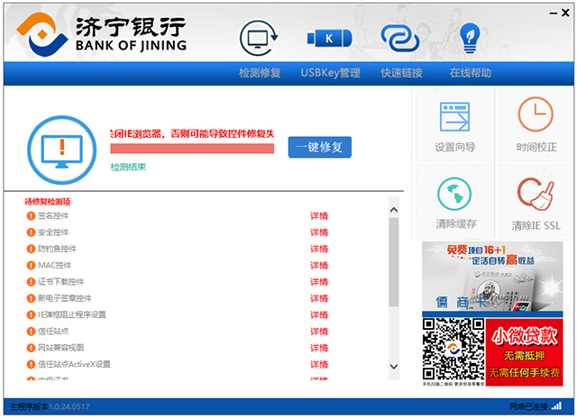This screenshot has height=419, width=577.
Task: Click the version number 1.0.24.0517
Action: tap(69, 406)
